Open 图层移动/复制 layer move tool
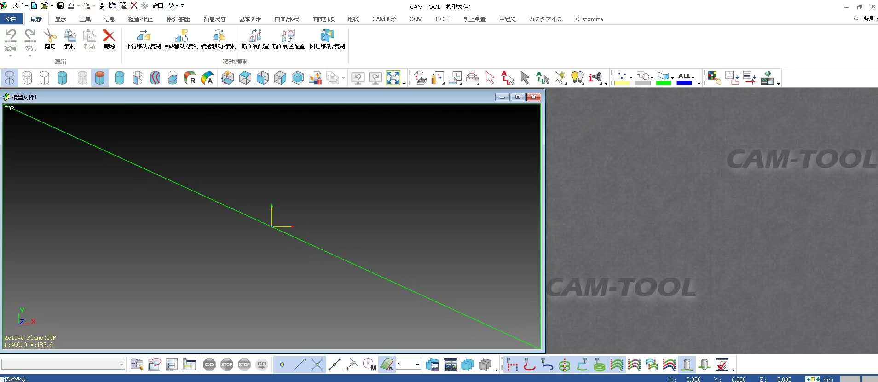 327,39
